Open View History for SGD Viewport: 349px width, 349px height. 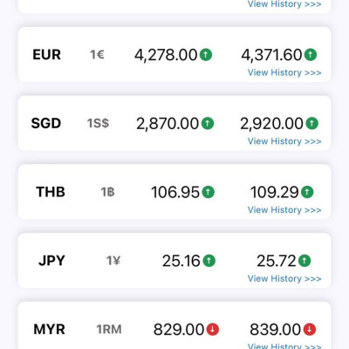pos(284,141)
